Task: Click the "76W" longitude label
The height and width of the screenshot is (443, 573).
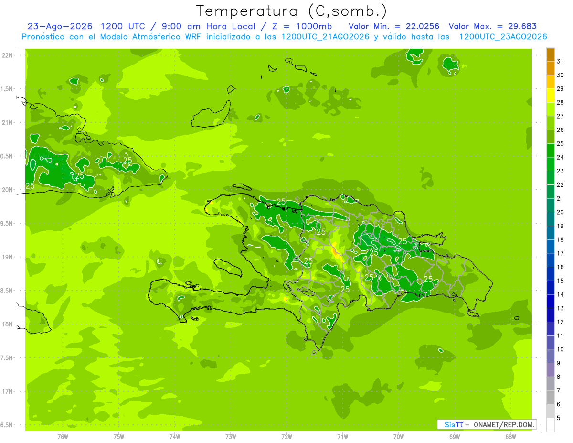Action: tap(63, 436)
